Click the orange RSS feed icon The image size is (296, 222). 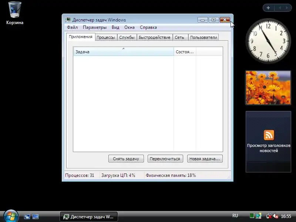tap(269, 135)
